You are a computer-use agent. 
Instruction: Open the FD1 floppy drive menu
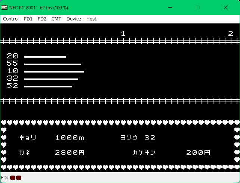(28, 19)
